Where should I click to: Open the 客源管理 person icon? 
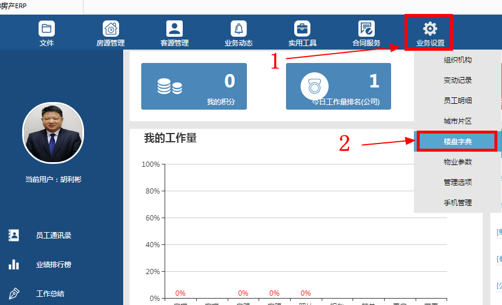click(174, 29)
